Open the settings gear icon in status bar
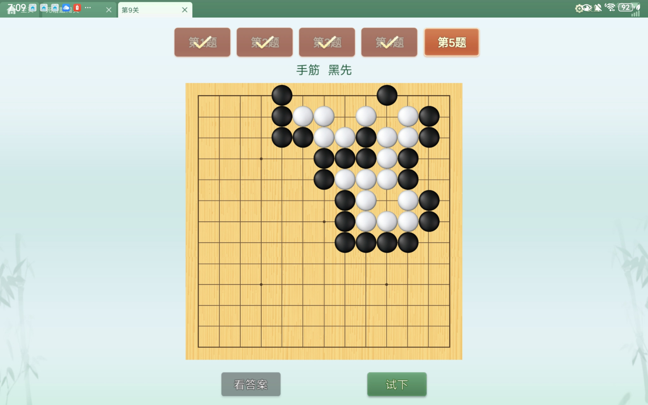The width and height of the screenshot is (648, 405). click(x=579, y=9)
